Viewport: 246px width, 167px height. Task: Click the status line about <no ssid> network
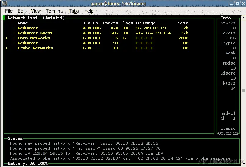85,148
